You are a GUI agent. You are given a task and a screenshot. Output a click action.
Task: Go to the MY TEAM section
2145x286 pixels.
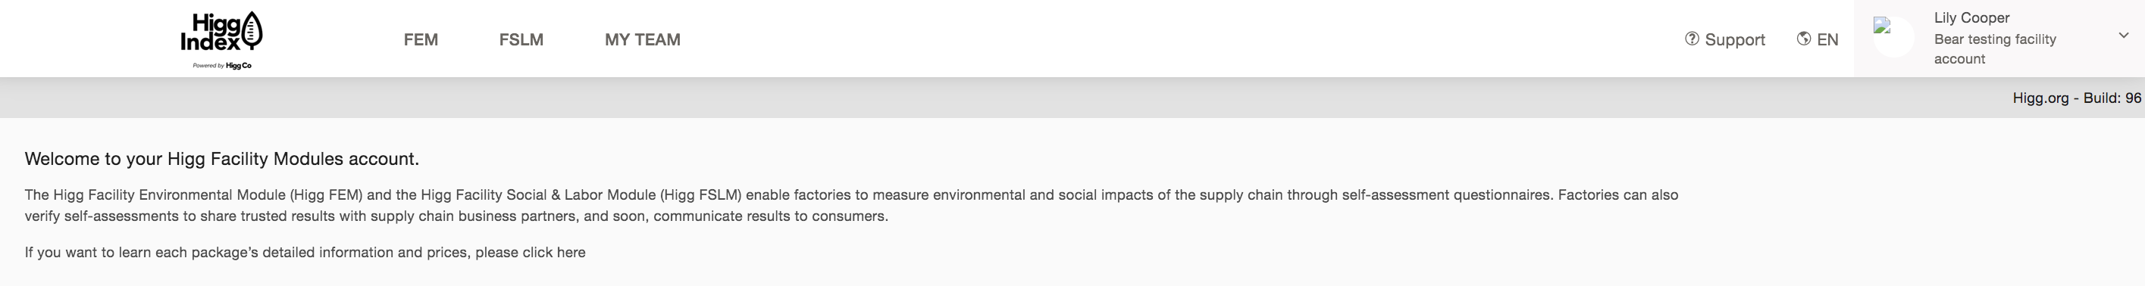point(643,40)
